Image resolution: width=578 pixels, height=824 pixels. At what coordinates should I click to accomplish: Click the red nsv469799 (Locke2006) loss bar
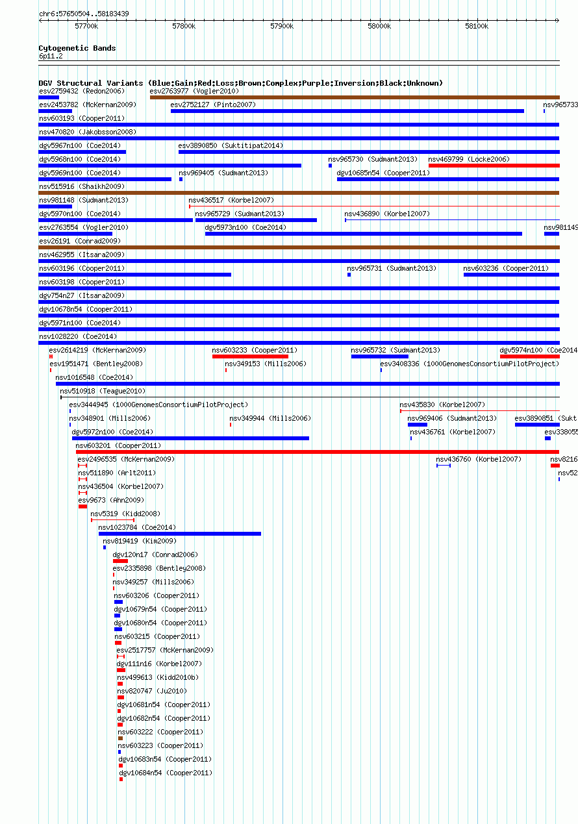click(x=494, y=166)
